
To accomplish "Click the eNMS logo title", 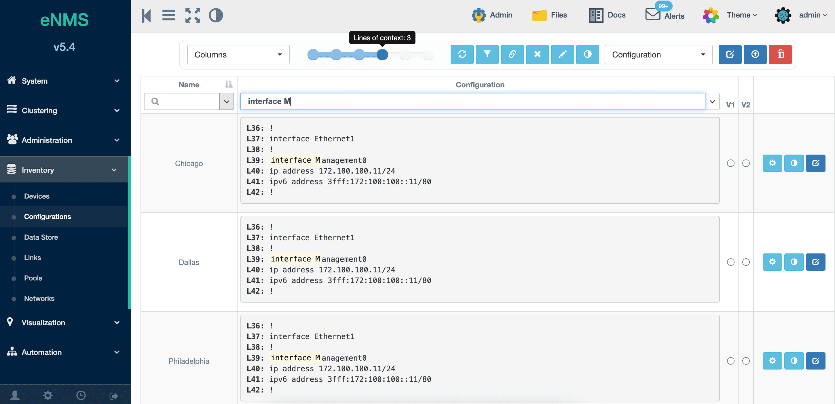I will coord(64,20).
